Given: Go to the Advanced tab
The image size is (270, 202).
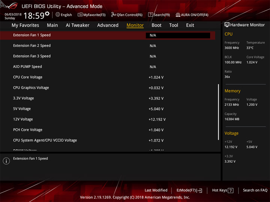Looking at the screenshot, I should click(x=108, y=25).
